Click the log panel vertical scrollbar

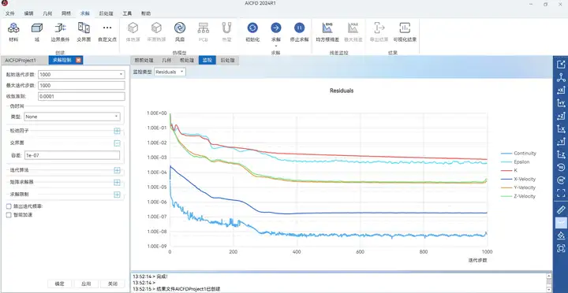click(x=549, y=282)
